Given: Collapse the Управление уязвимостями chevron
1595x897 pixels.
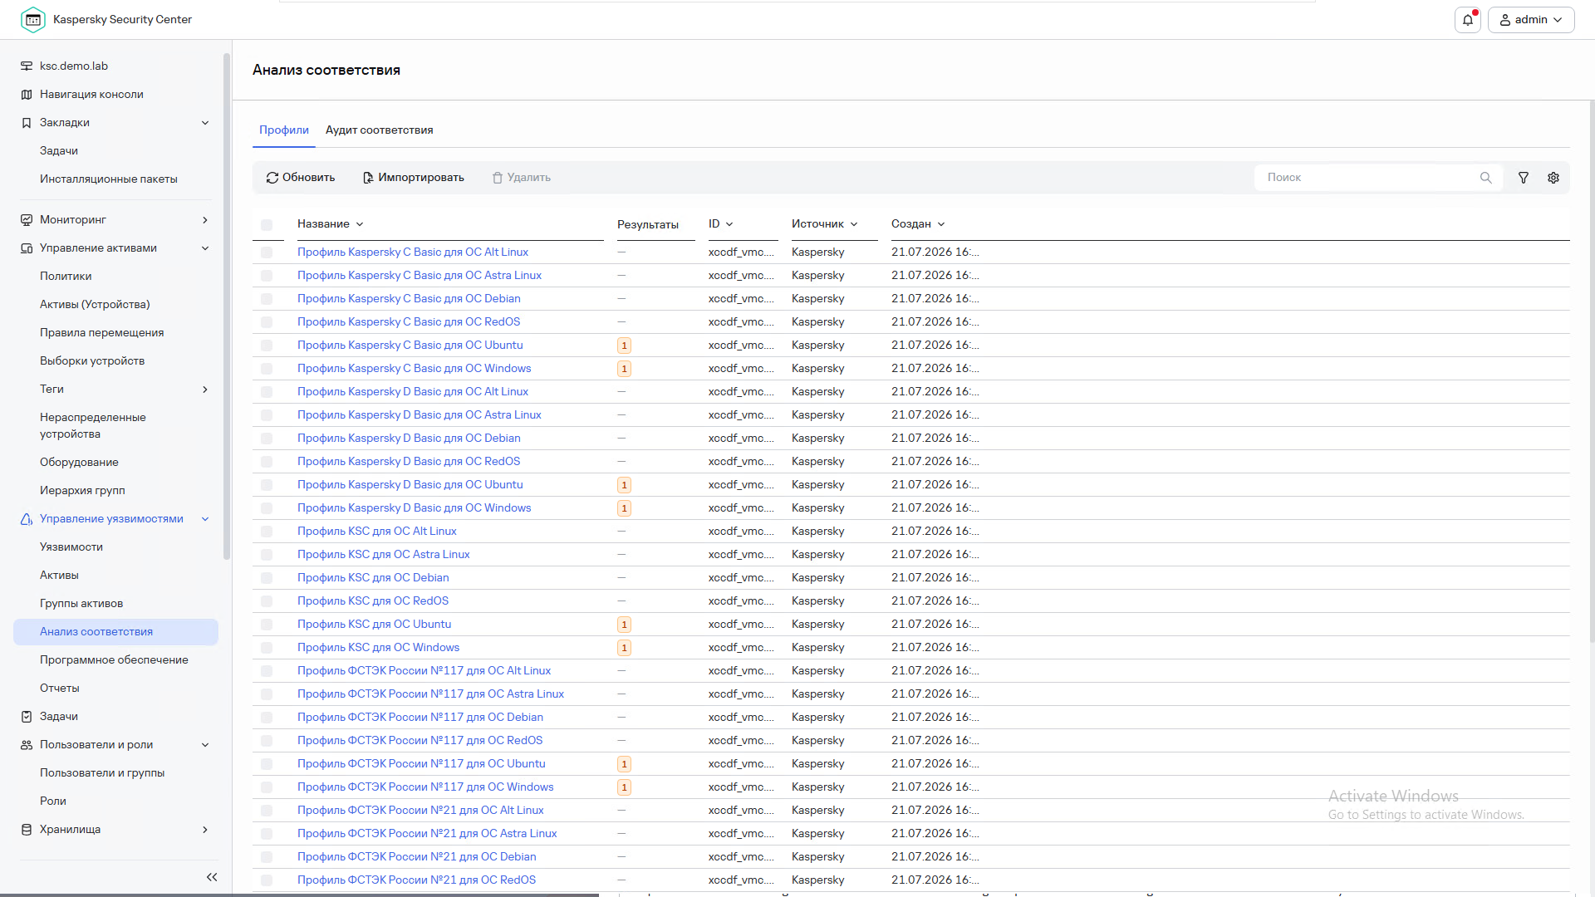Looking at the screenshot, I should click(x=205, y=519).
